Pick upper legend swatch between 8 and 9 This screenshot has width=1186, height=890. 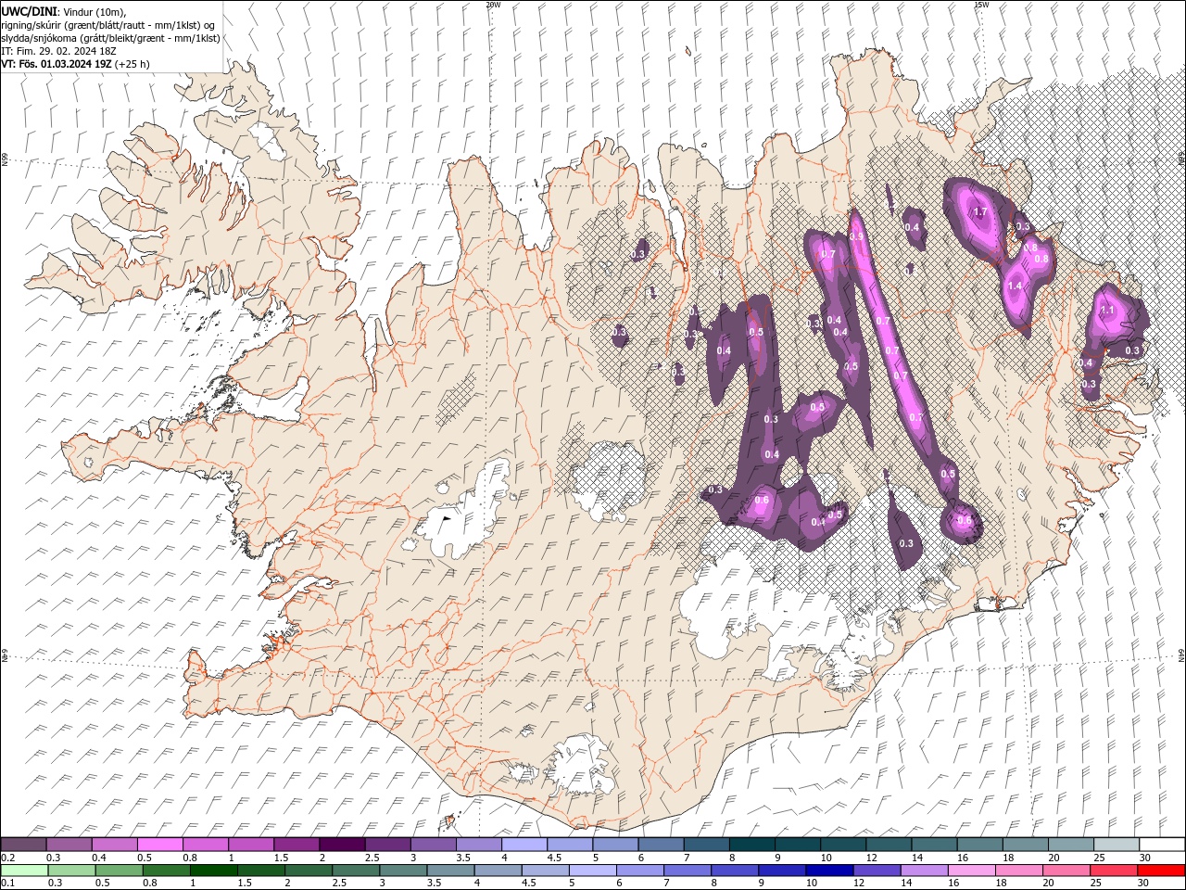751,845
